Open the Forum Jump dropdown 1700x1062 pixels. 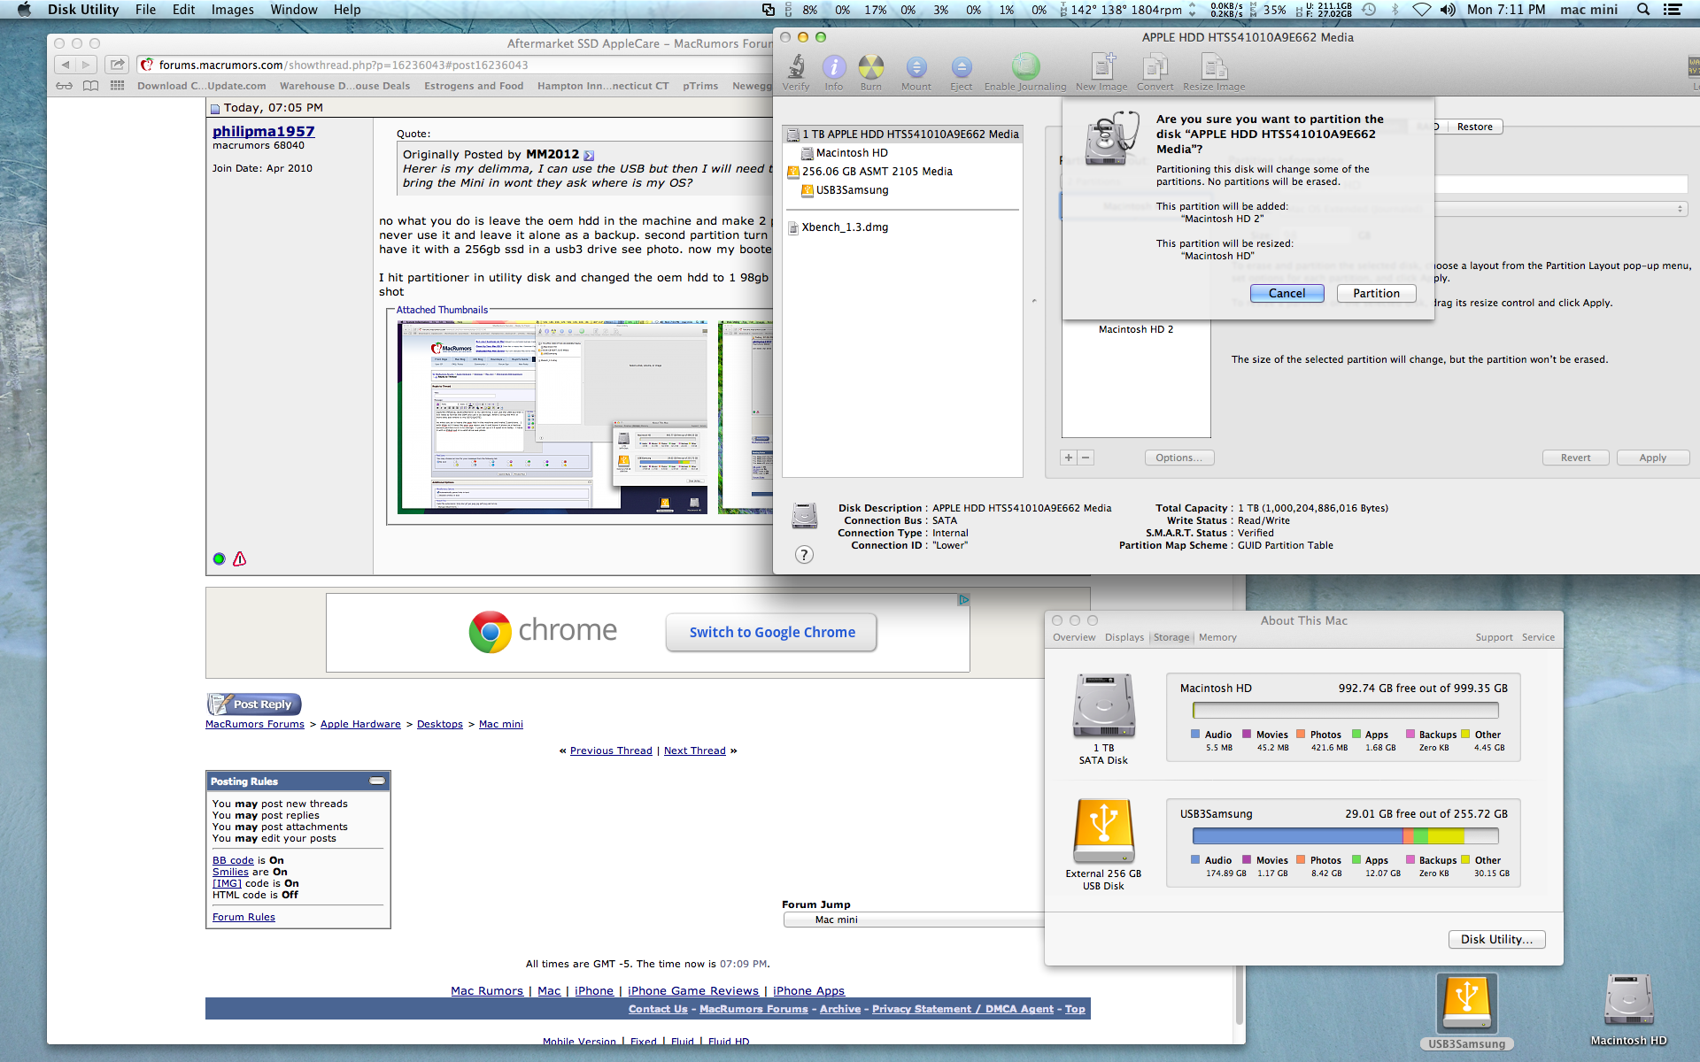point(914,920)
